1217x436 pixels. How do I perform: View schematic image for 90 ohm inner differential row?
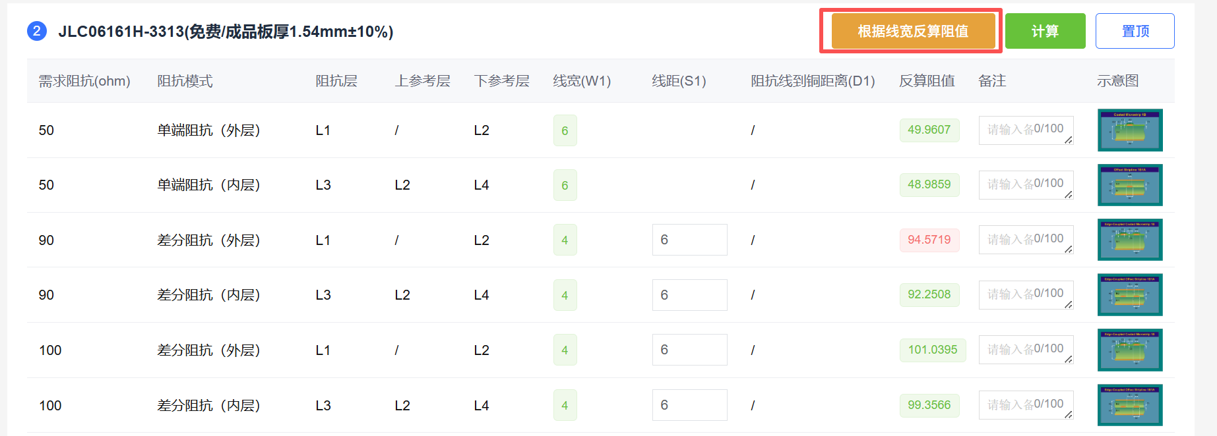(x=1129, y=295)
